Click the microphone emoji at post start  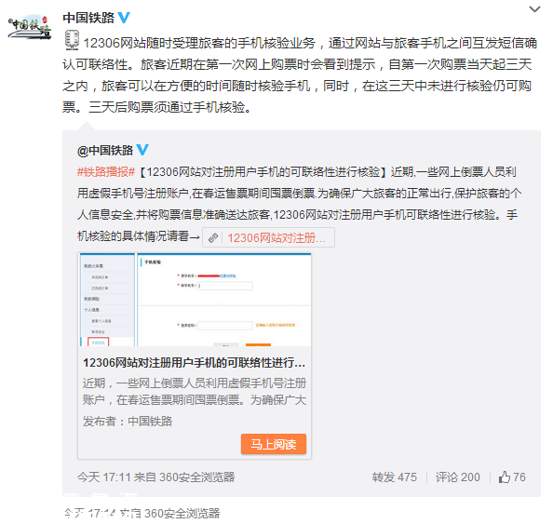[72, 40]
